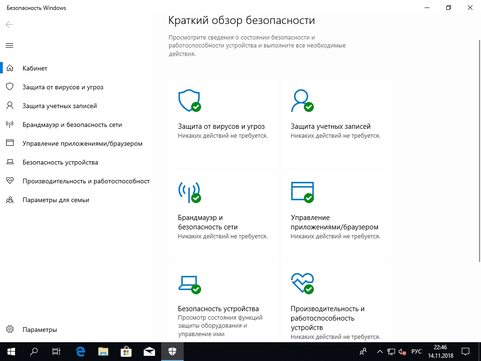Open Производительность и работоспособность sidebar item
The height and width of the screenshot is (361, 481).
(75, 181)
